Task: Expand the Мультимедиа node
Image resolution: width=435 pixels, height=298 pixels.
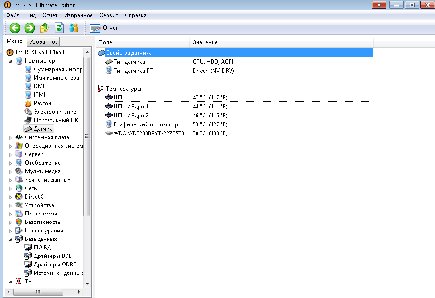Action: (x=10, y=172)
